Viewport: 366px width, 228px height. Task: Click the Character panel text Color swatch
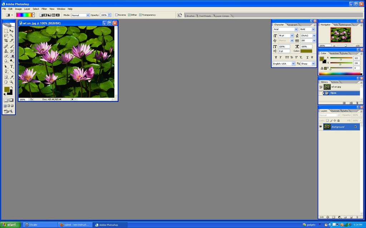click(306, 51)
